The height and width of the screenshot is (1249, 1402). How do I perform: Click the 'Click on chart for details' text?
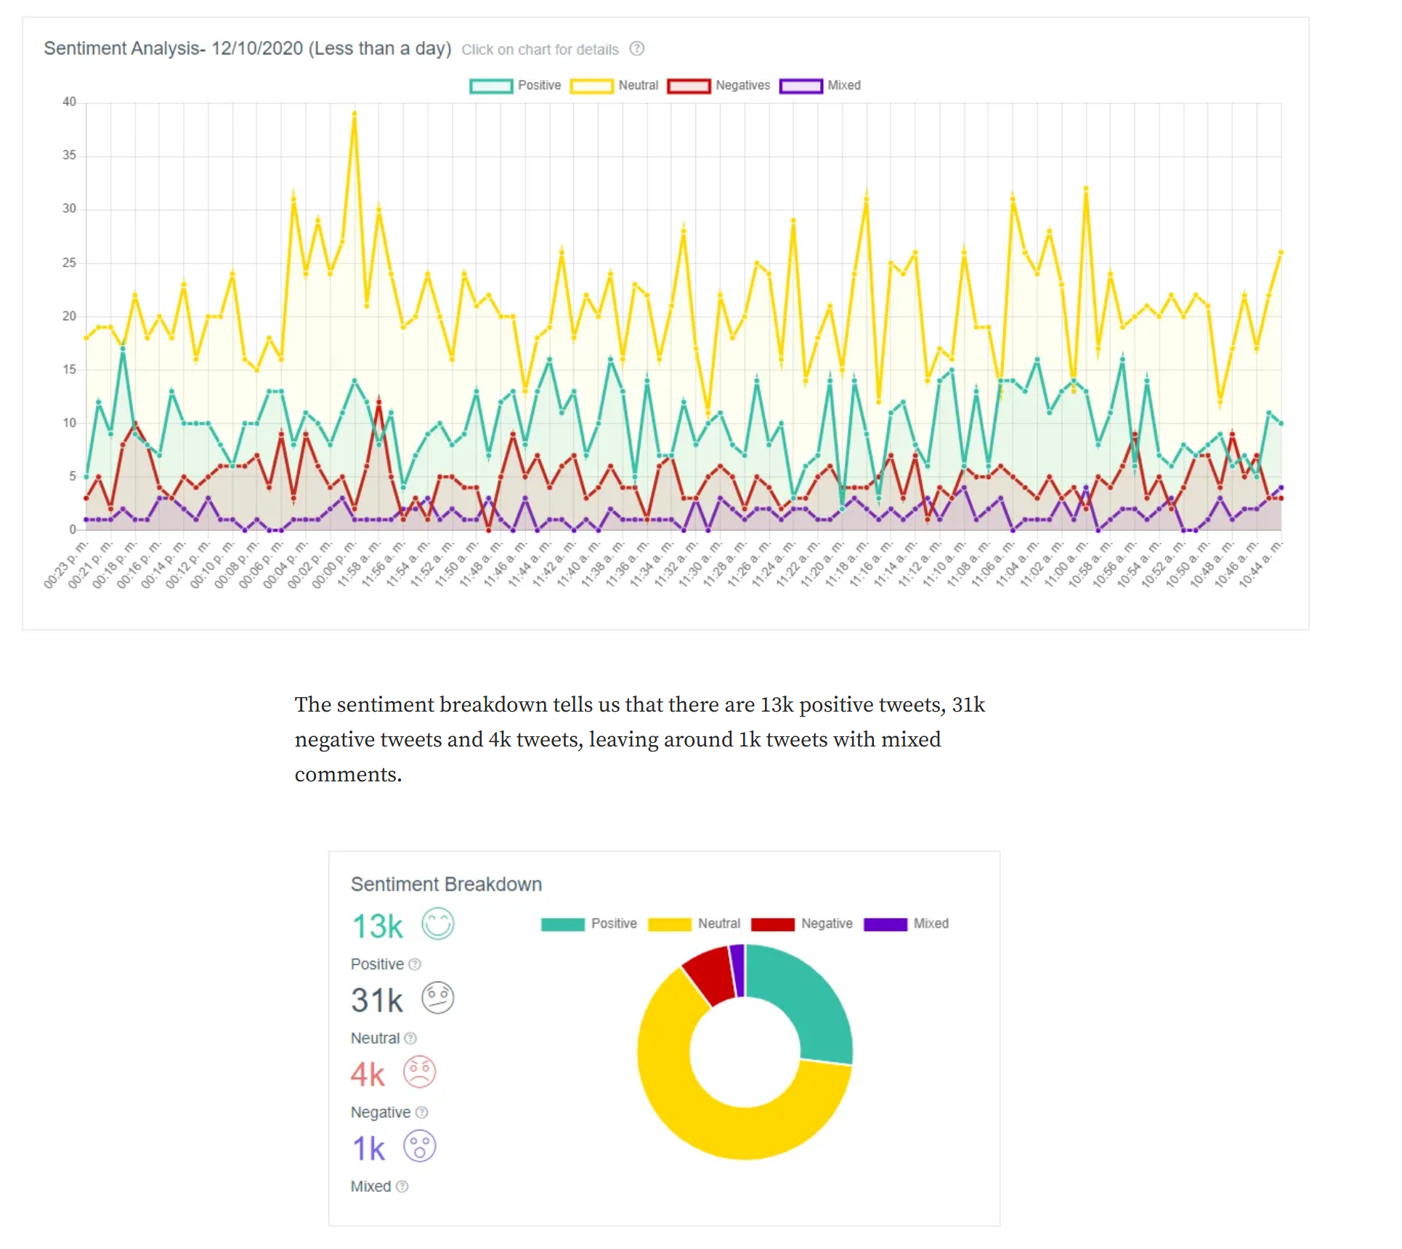pos(540,49)
